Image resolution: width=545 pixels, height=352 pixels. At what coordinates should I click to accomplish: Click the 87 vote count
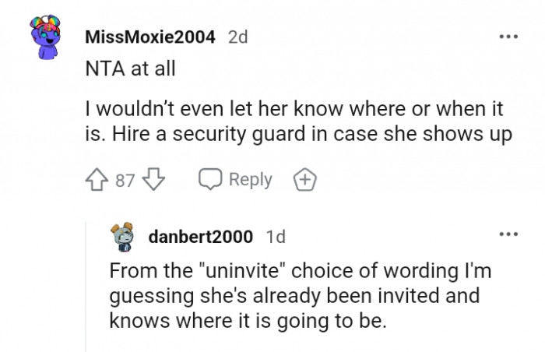click(x=125, y=180)
